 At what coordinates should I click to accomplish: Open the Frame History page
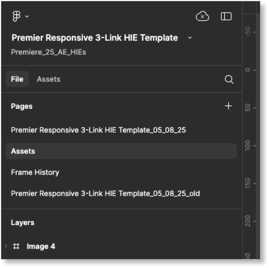tap(35, 173)
